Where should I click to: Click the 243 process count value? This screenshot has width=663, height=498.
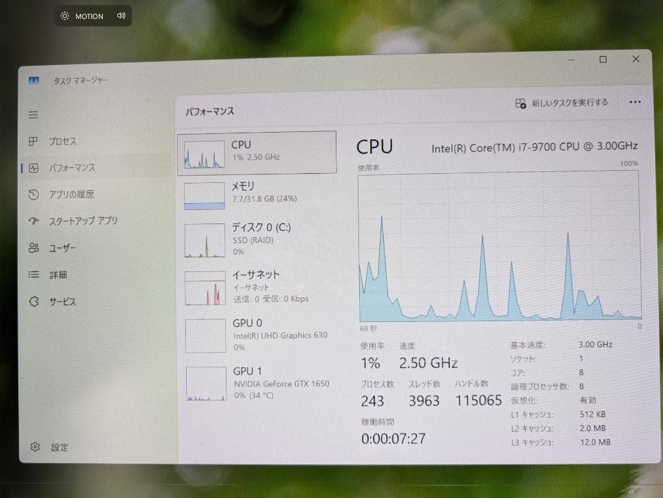pos(372,401)
